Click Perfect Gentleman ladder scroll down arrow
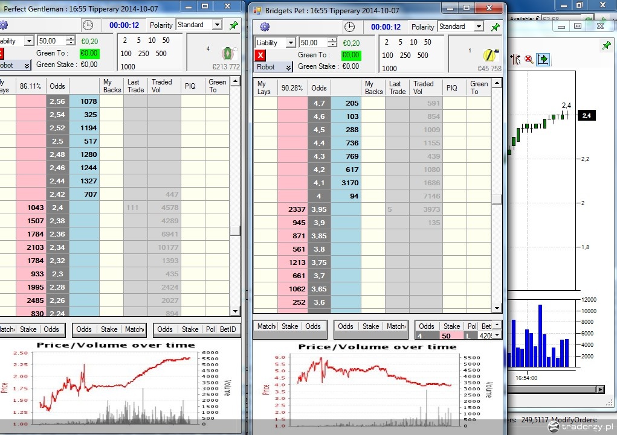Image resolution: width=617 pixels, height=435 pixels. (235, 311)
